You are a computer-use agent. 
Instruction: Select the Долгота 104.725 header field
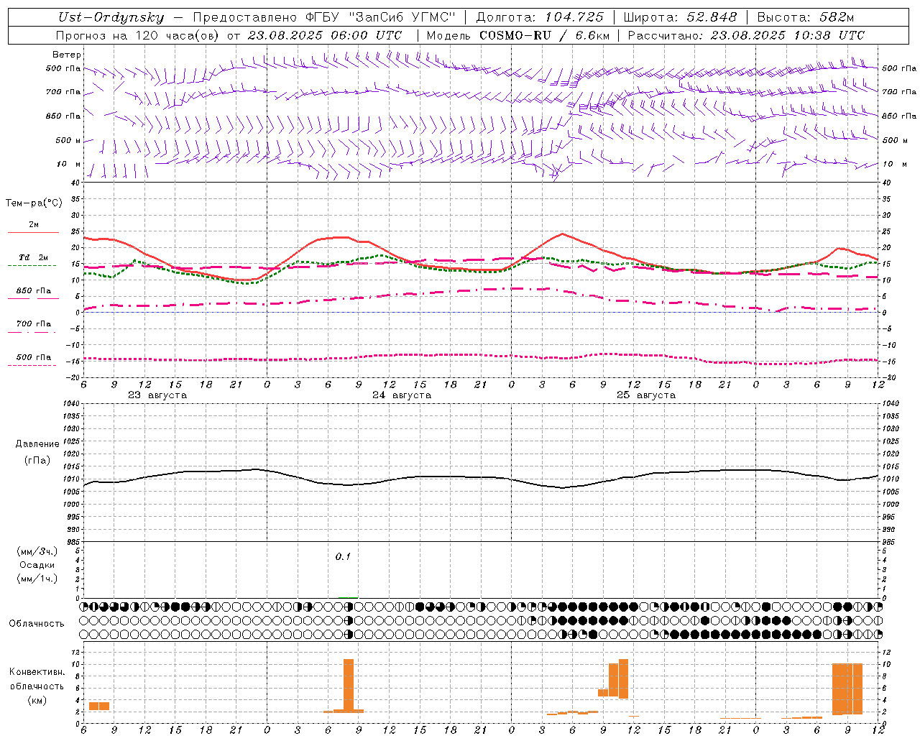point(540,17)
